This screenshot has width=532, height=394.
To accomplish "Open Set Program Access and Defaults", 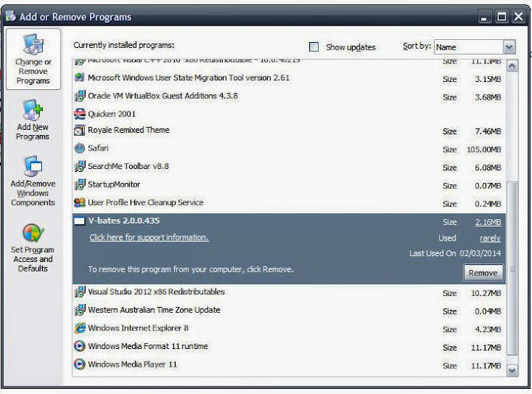I will click(x=32, y=248).
